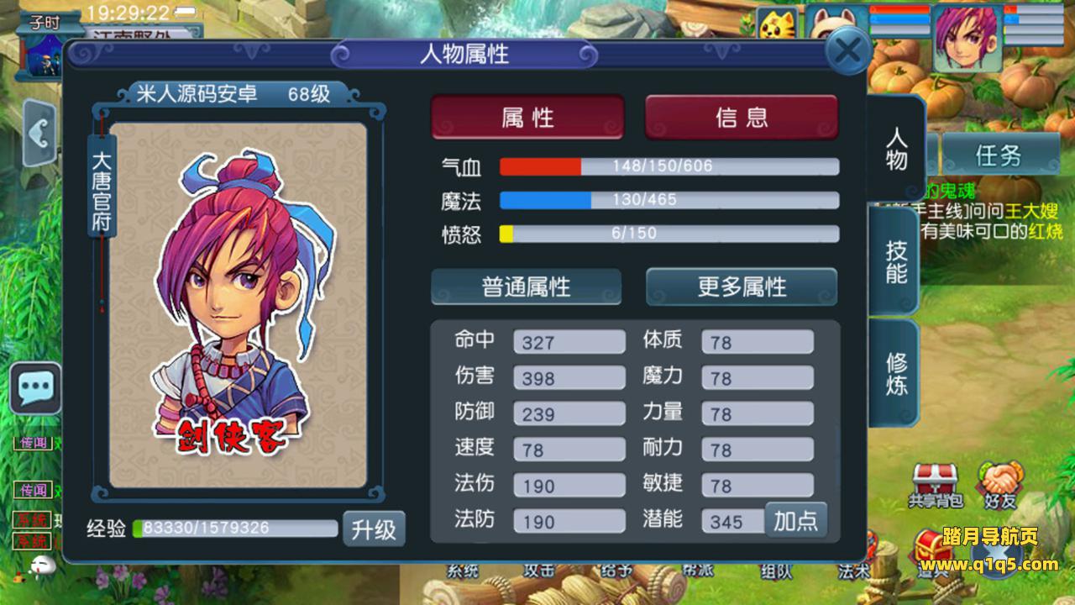The height and width of the screenshot is (605, 1075).
Task: Click the 气血 health bar
Action: tap(669, 166)
